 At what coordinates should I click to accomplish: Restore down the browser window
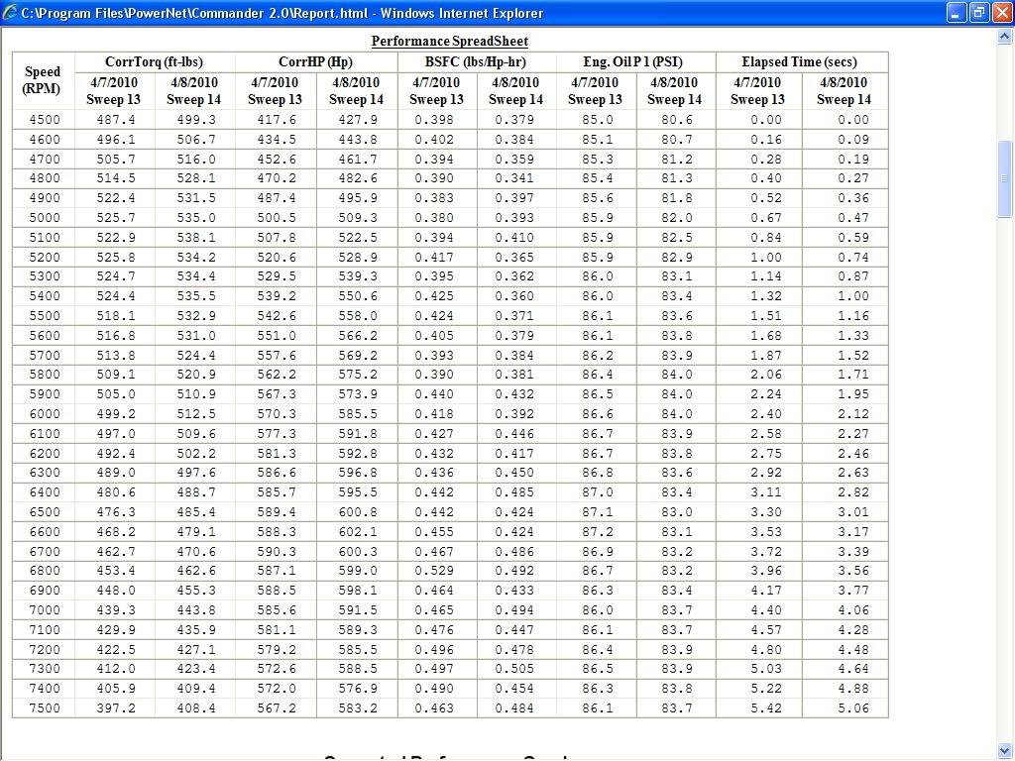tap(978, 13)
